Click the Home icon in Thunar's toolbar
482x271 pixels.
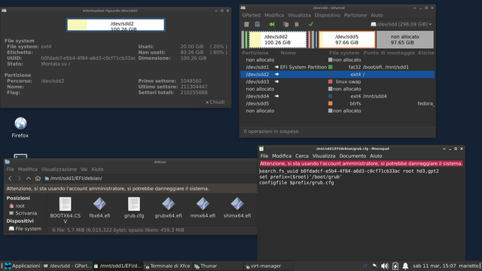pos(38,178)
